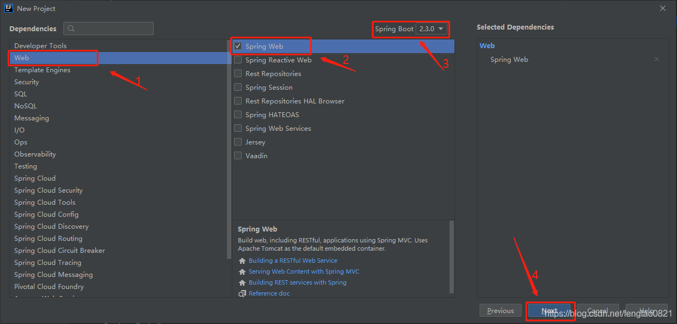Image resolution: width=677 pixels, height=324 pixels.
Task: Click the reference doc icon beside Reference doc
Action: 242,294
